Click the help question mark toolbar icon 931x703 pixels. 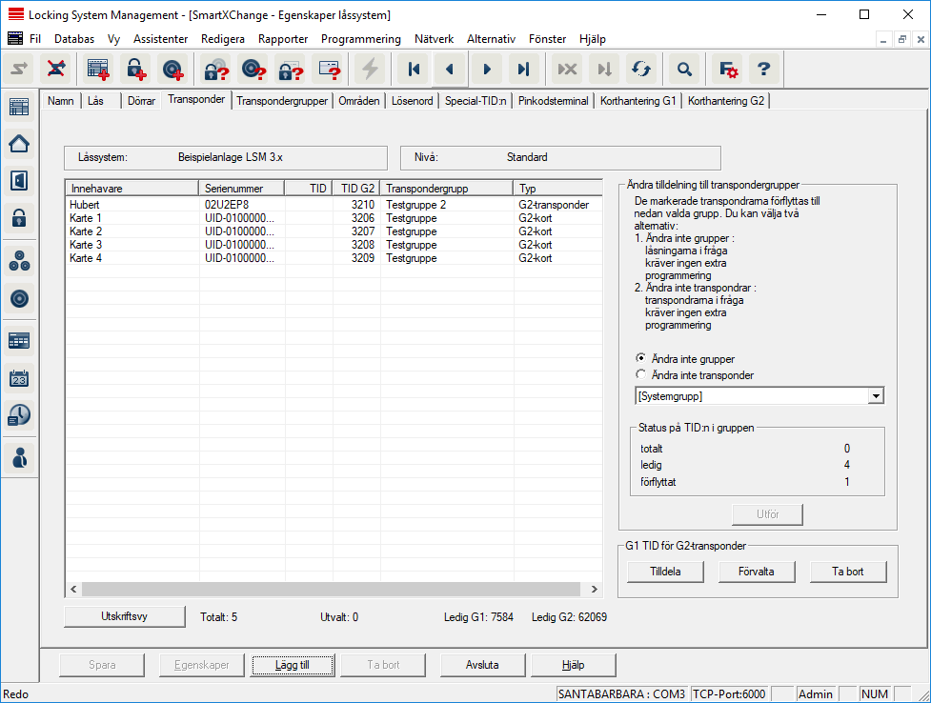tap(762, 70)
